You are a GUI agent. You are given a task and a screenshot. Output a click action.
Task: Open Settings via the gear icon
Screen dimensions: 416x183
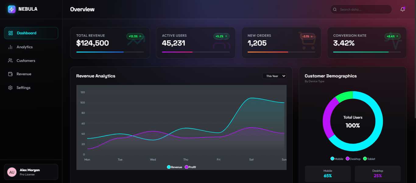tap(11, 87)
